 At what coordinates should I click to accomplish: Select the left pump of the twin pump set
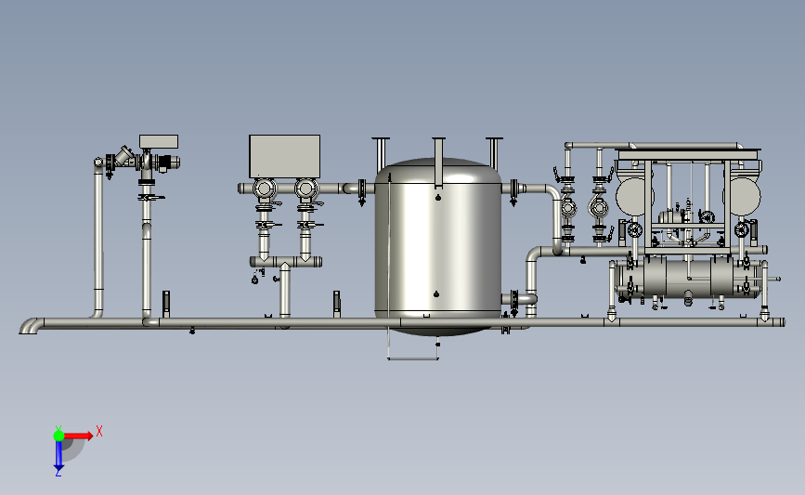click(x=264, y=189)
